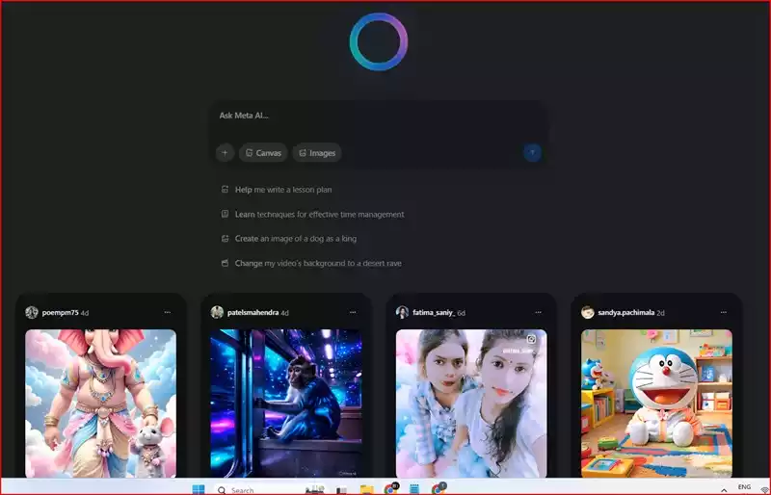Click icon beside 'Create an image of a dog'
Screen dimensions: 771x495
[225, 239]
